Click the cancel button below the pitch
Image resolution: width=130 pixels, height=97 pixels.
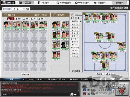coord(109,74)
